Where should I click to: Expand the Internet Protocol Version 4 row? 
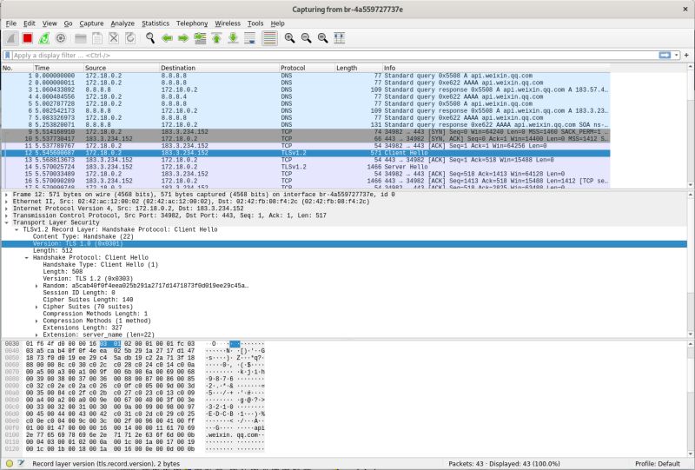[7, 209]
